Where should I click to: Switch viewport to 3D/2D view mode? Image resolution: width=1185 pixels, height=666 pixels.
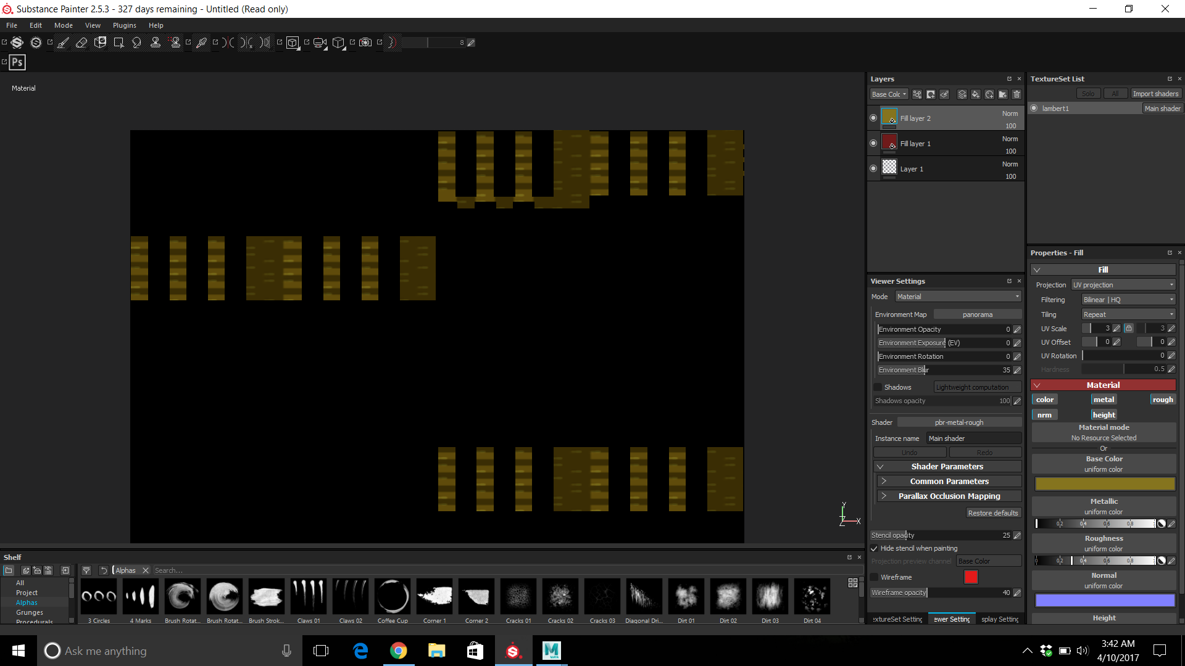click(293, 43)
